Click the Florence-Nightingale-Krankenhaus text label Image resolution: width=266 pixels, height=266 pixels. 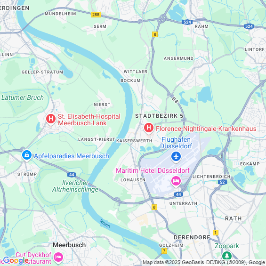click(206, 129)
